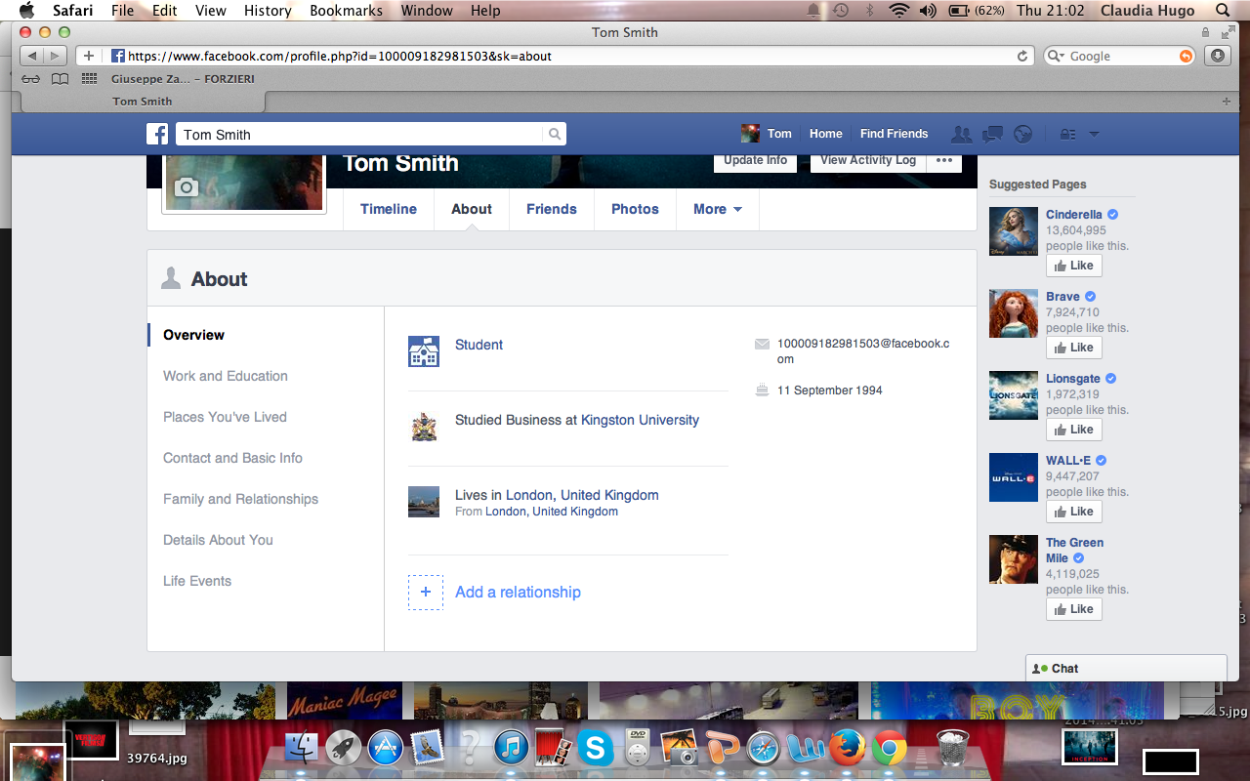The image size is (1250, 781).
Task: Open the Bookmarks menu
Action: tap(346, 11)
